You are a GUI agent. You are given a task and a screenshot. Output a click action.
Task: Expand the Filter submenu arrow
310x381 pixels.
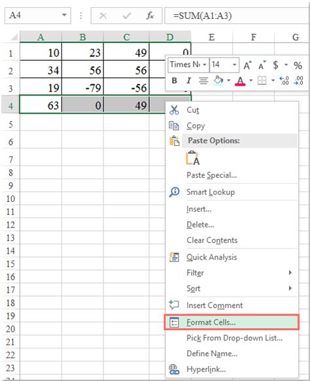tap(290, 273)
